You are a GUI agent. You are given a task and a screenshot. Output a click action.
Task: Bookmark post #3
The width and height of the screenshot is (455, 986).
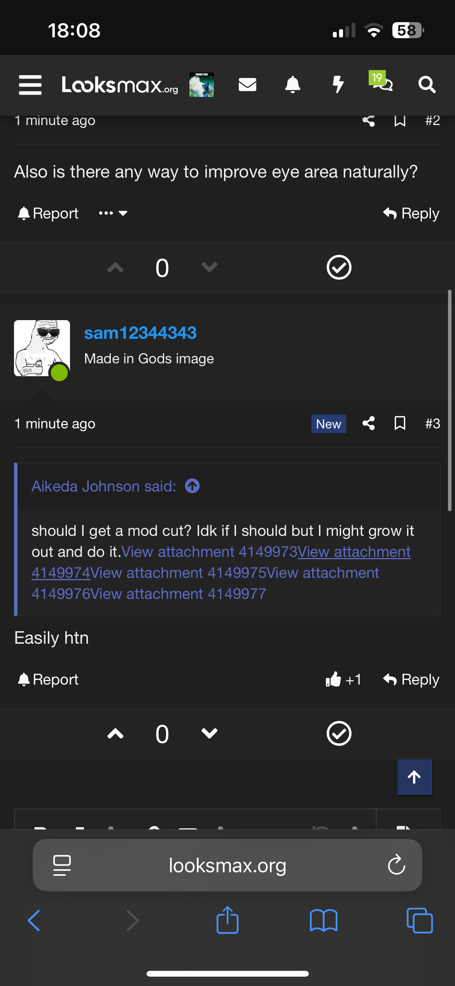(400, 423)
